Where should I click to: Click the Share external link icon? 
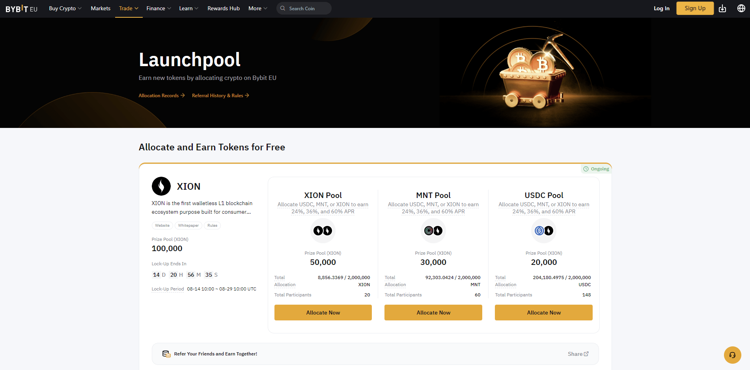click(586, 354)
